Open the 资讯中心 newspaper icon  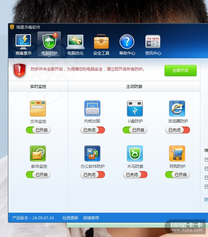pos(153,42)
